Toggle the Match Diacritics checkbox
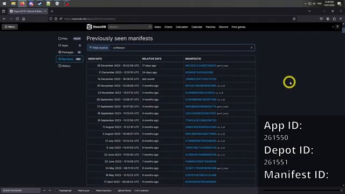The image size is (345, 194). 94,190
